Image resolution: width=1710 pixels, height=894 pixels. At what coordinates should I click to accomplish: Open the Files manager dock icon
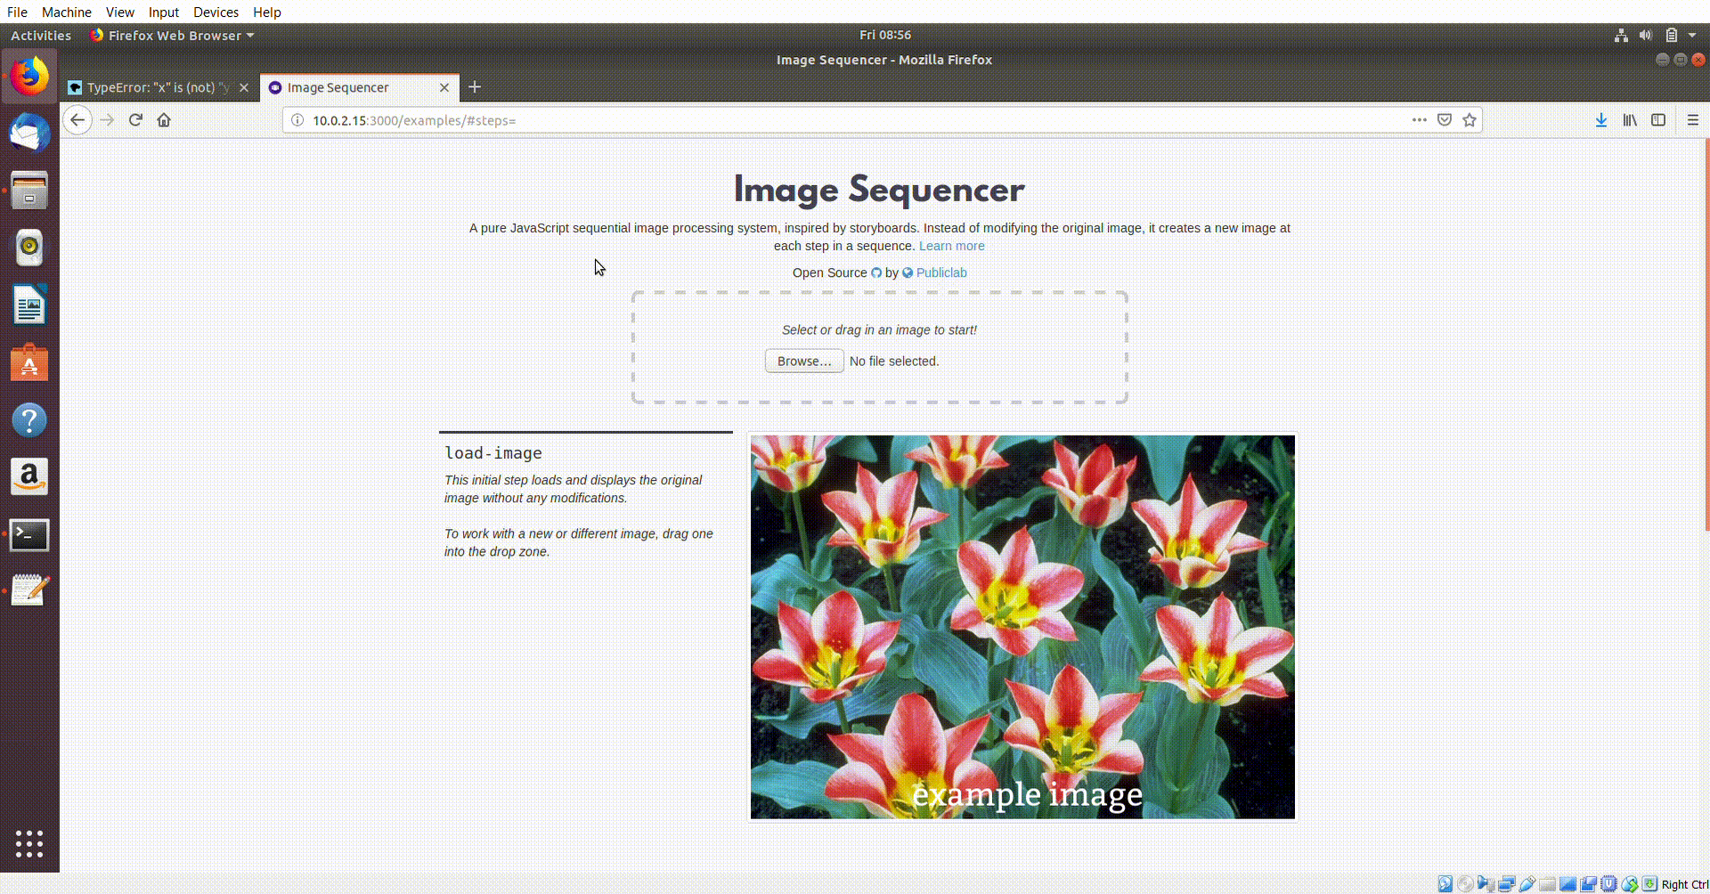pos(29,190)
